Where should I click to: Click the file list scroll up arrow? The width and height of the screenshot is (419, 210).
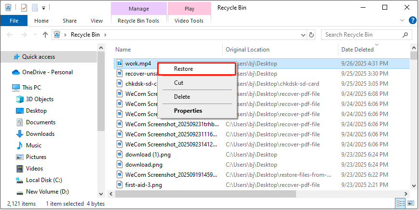pos(414,48)
